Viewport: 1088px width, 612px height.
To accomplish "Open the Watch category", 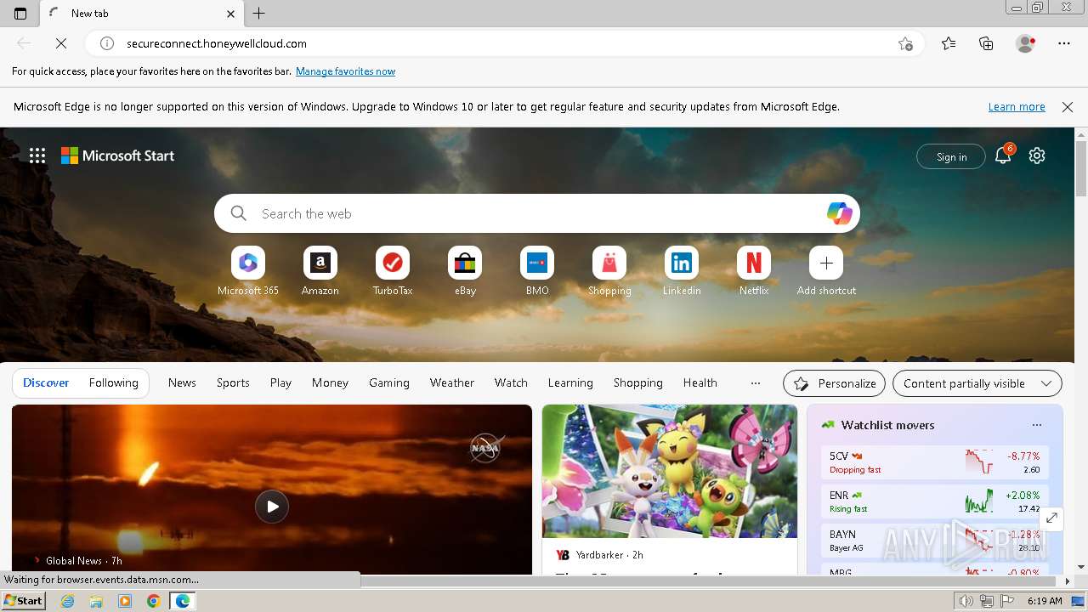I will pyautogui.click(x=511, y=383).
